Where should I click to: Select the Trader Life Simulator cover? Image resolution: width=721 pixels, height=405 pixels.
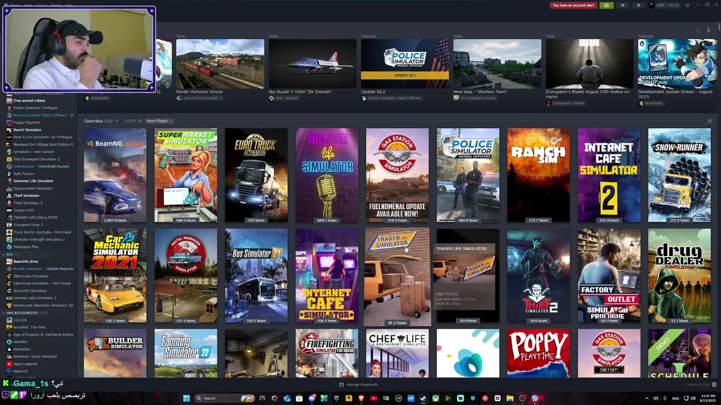(x=397, y=277)
